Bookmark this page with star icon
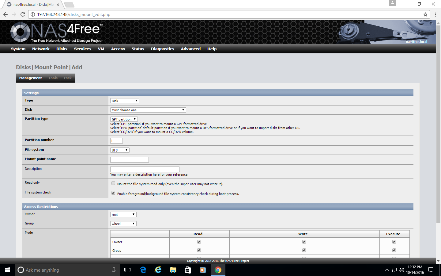The width and height of the screenshot is (441, 276). pos(425,14)
